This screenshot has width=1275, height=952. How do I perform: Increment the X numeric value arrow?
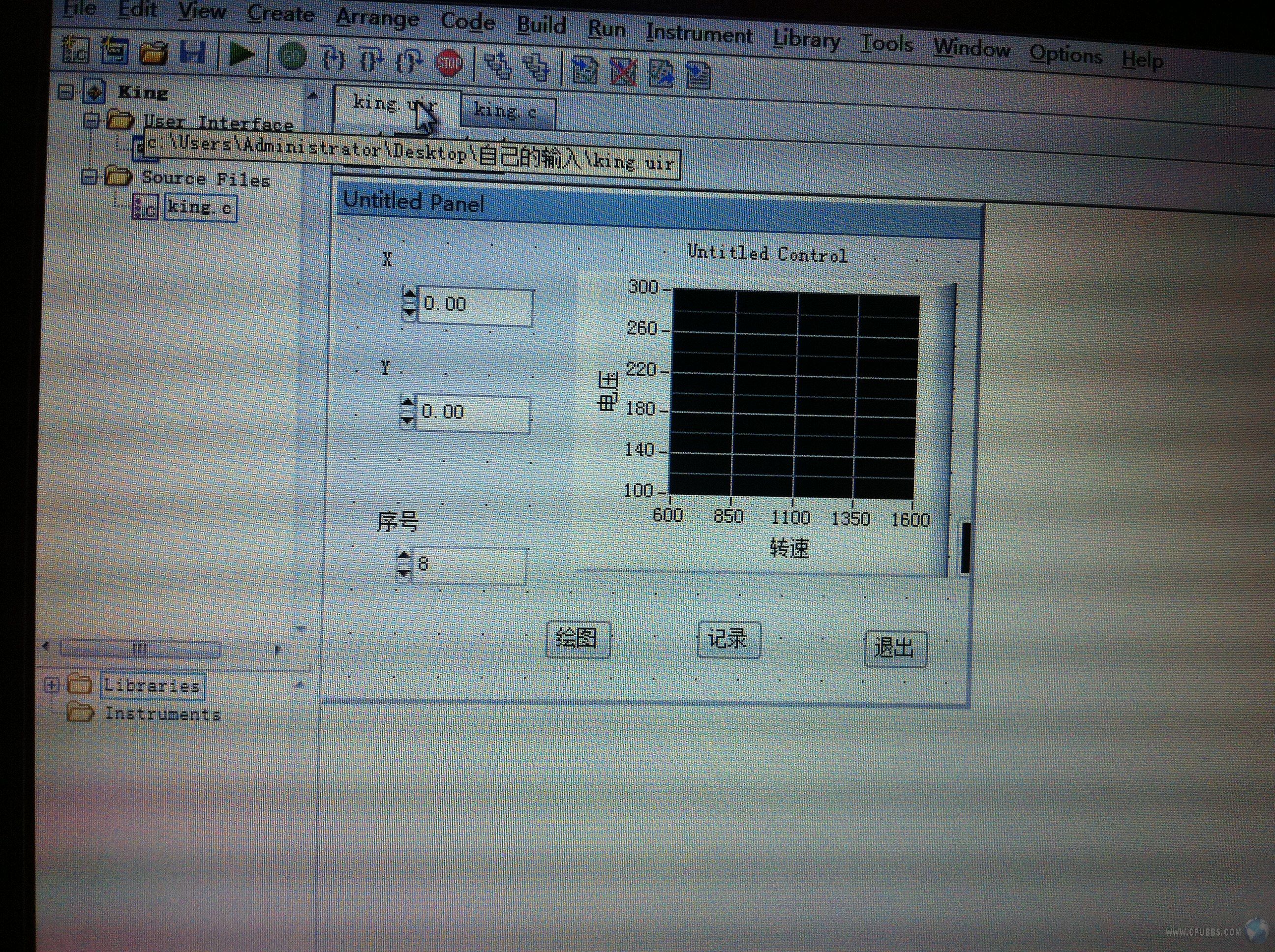click(409, 296)
